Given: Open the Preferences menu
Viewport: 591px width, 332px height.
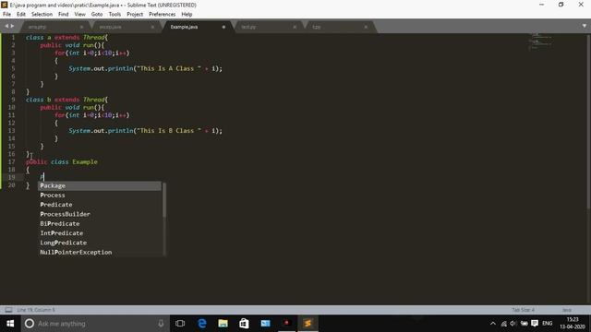Looking at the screenshot, I should click(x=163, y=15).
